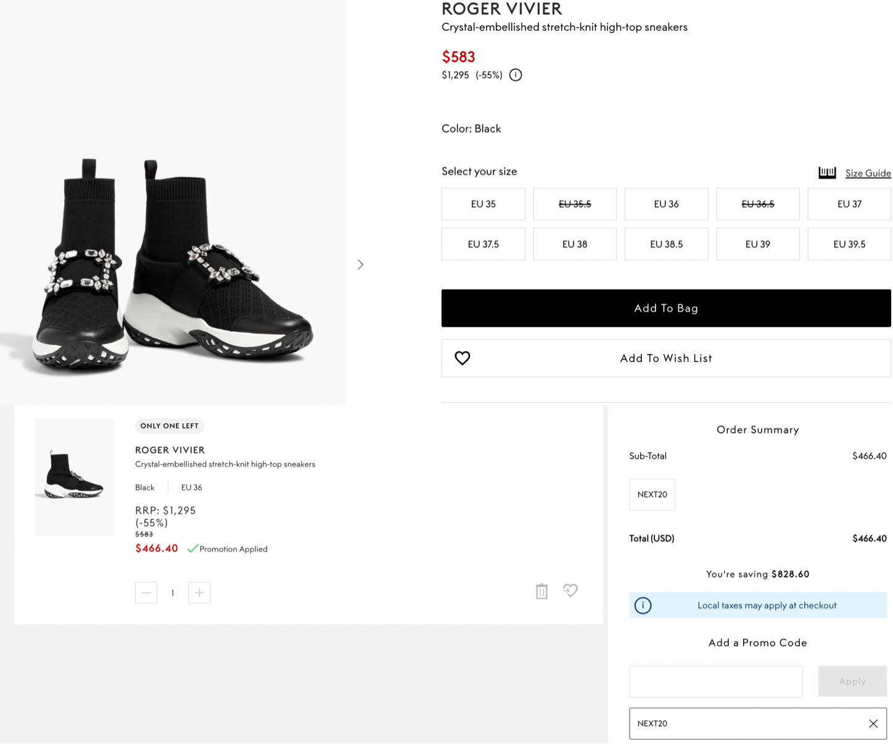The width and height of the screenshot is (893, 750).
Task: Select size EU 39.5
Action: [849, 244]
